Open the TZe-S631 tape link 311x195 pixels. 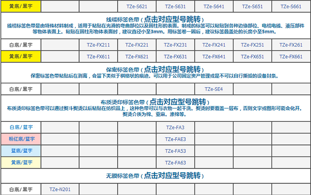[175, 7]
